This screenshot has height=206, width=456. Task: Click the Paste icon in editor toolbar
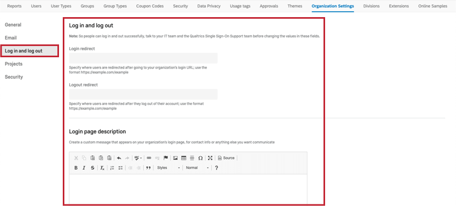click(x=92, y=158)
